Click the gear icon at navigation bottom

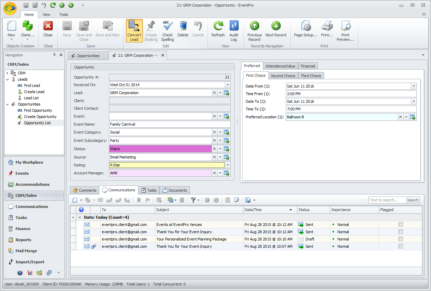pyautogui.click(x=49, y=273)
